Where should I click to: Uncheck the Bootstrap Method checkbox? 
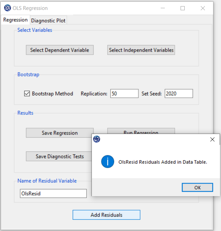pos(27,94)
